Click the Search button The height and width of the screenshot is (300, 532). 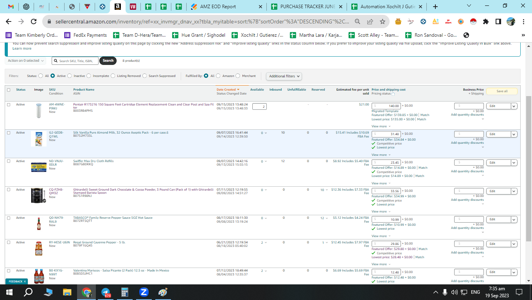(108, 61)
